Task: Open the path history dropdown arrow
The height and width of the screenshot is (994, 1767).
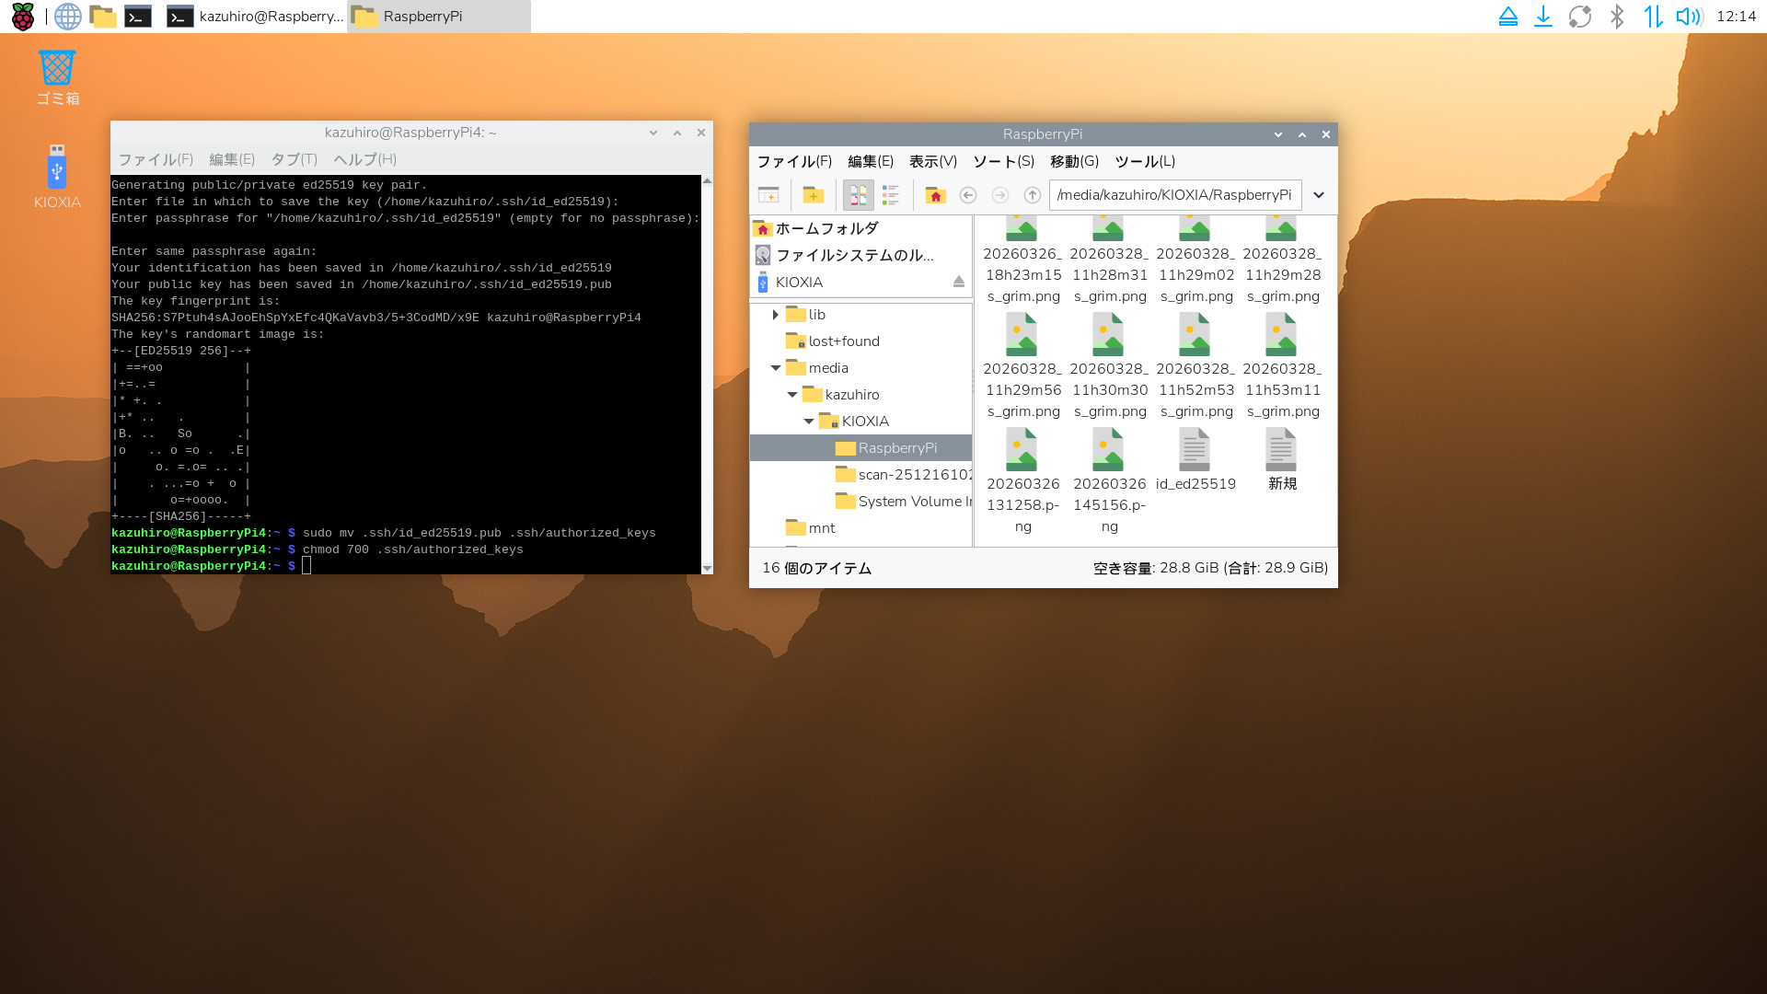Action: click(x=1318, y=195)
